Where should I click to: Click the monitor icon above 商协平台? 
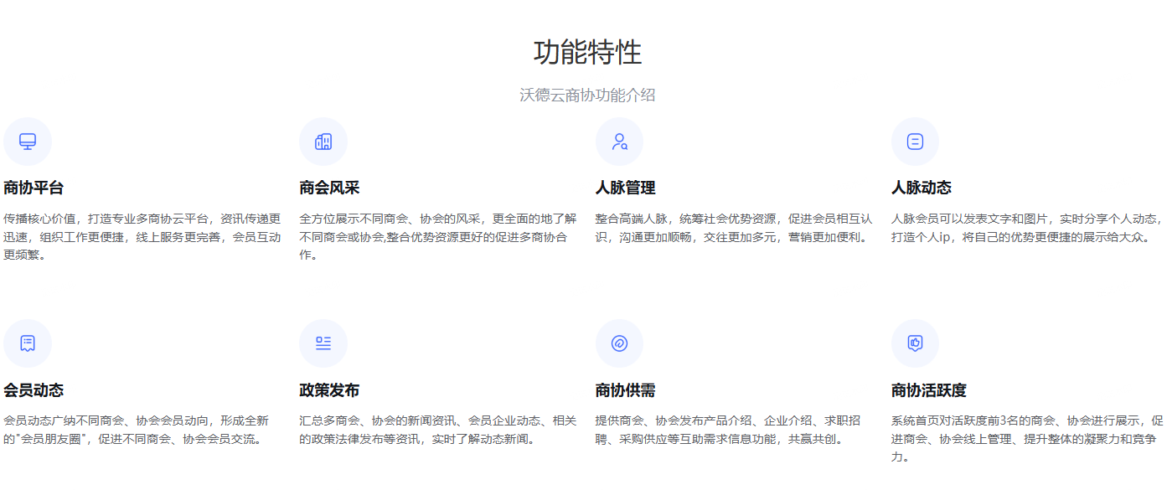click(28, 142)
